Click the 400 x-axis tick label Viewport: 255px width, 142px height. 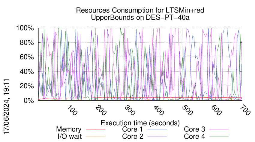159,110
